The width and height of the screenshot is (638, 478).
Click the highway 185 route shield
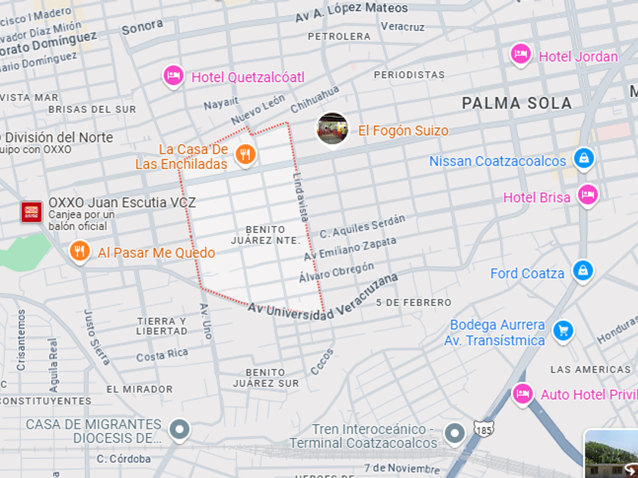(483, 429)
